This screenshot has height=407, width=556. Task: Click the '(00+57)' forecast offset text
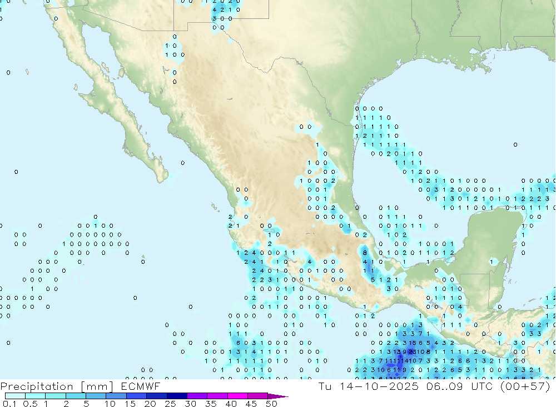(525, 386)
